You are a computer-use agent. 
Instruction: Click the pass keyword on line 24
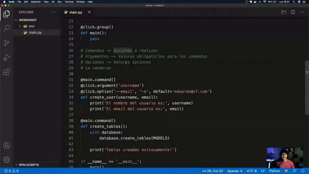tap(95, 39)
